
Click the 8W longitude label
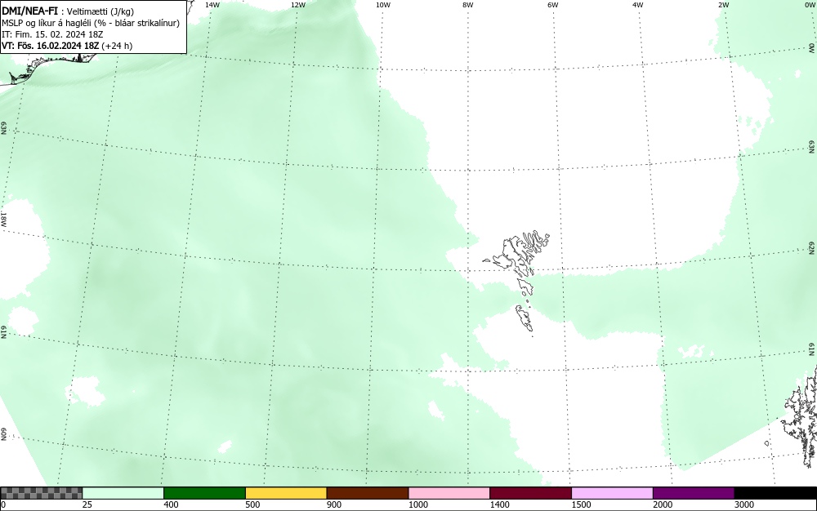point(468,5)
